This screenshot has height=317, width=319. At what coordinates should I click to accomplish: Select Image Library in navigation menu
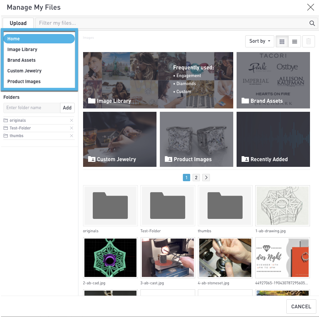[x=22, y=49]
